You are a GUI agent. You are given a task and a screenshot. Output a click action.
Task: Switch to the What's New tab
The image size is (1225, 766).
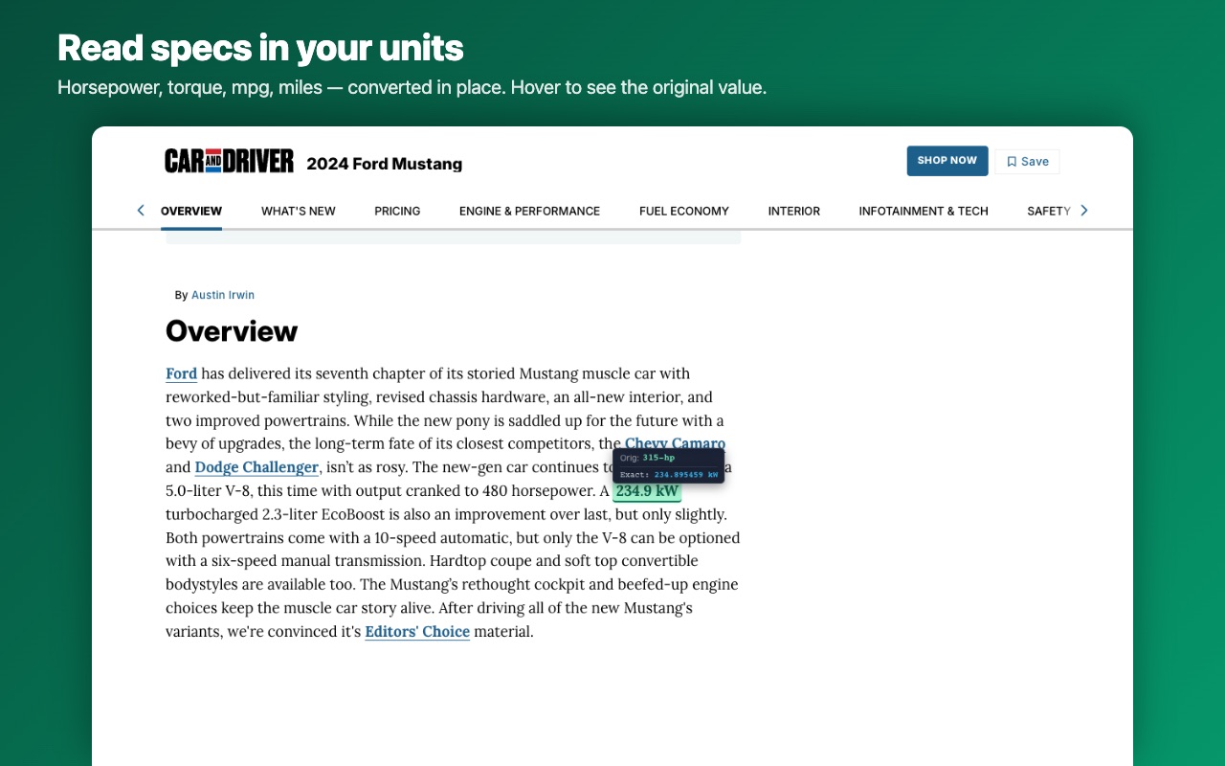coord(299,211)
